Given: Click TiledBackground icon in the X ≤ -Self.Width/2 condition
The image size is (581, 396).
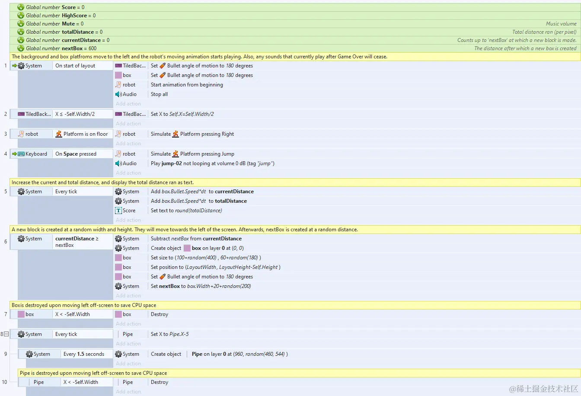Looking at the screenshot, I should 21,114.
